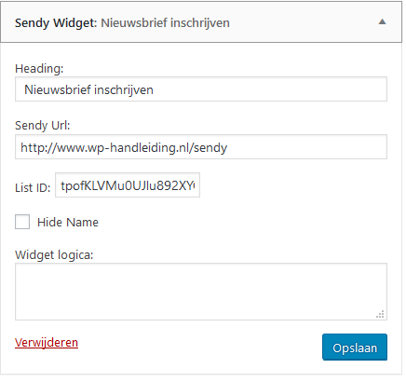
Task: Click the Sendy Url: label
Action: click(x=43, y=126)
